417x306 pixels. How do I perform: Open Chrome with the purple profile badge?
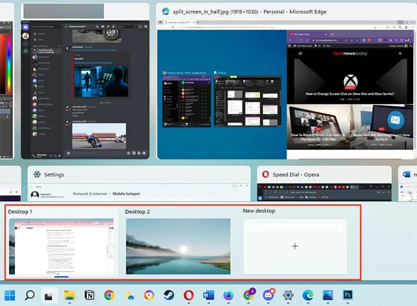click(249, 294)
